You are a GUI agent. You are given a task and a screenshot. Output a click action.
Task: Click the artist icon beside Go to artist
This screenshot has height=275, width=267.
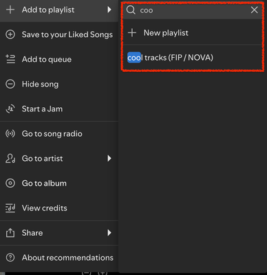[x=10, y=158]
